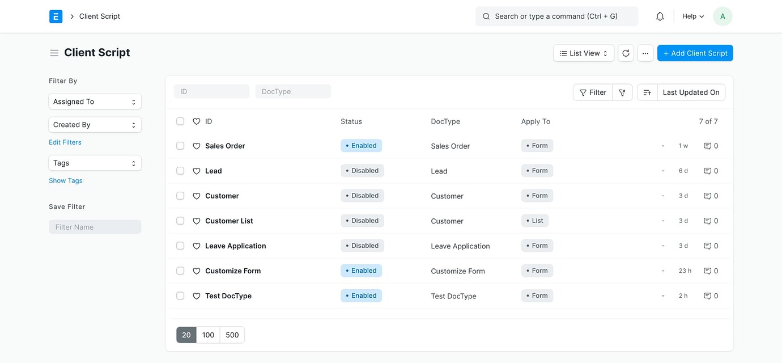Set page size to 500
The image size is (782, 363).
tap(232, 335)
